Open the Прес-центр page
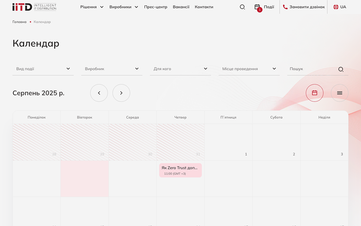The width and height of the screenshot is (361, 226). 156,7
